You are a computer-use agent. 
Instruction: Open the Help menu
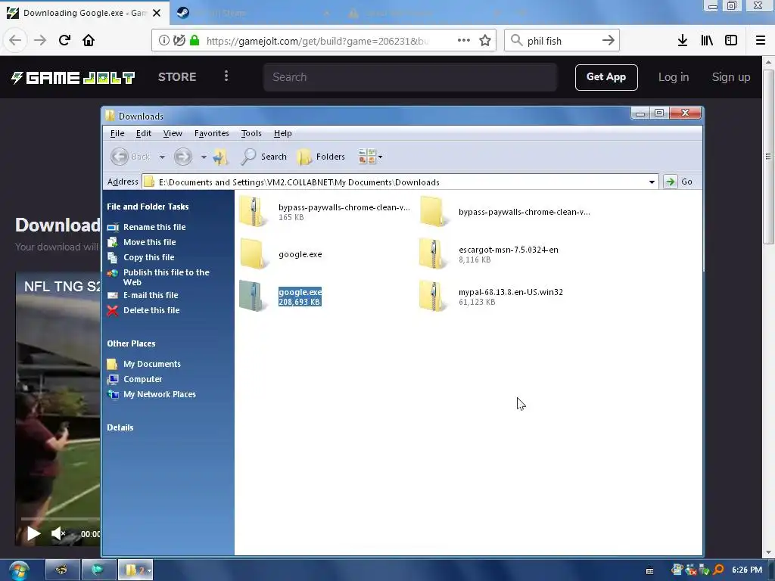(x=283, y=133)
